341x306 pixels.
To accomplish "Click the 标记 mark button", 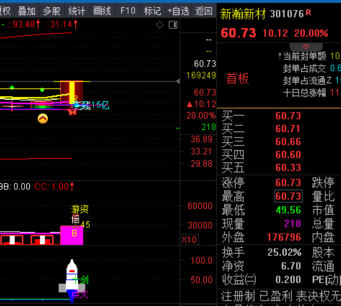I will [x=153, y=11].
